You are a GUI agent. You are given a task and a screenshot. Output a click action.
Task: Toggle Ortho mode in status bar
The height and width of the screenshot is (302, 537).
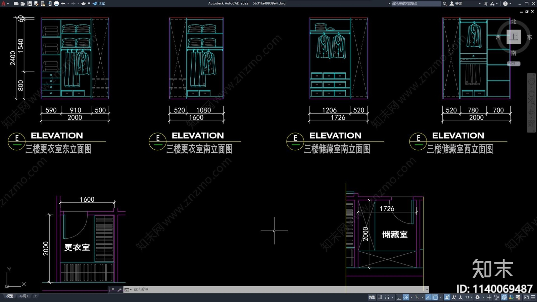pos(399,297)
